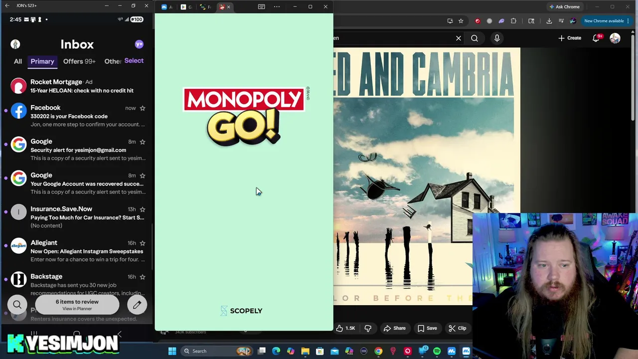Open Chrome downloads icon
Viewport: 638px width, 359px height.
(549, 21)
